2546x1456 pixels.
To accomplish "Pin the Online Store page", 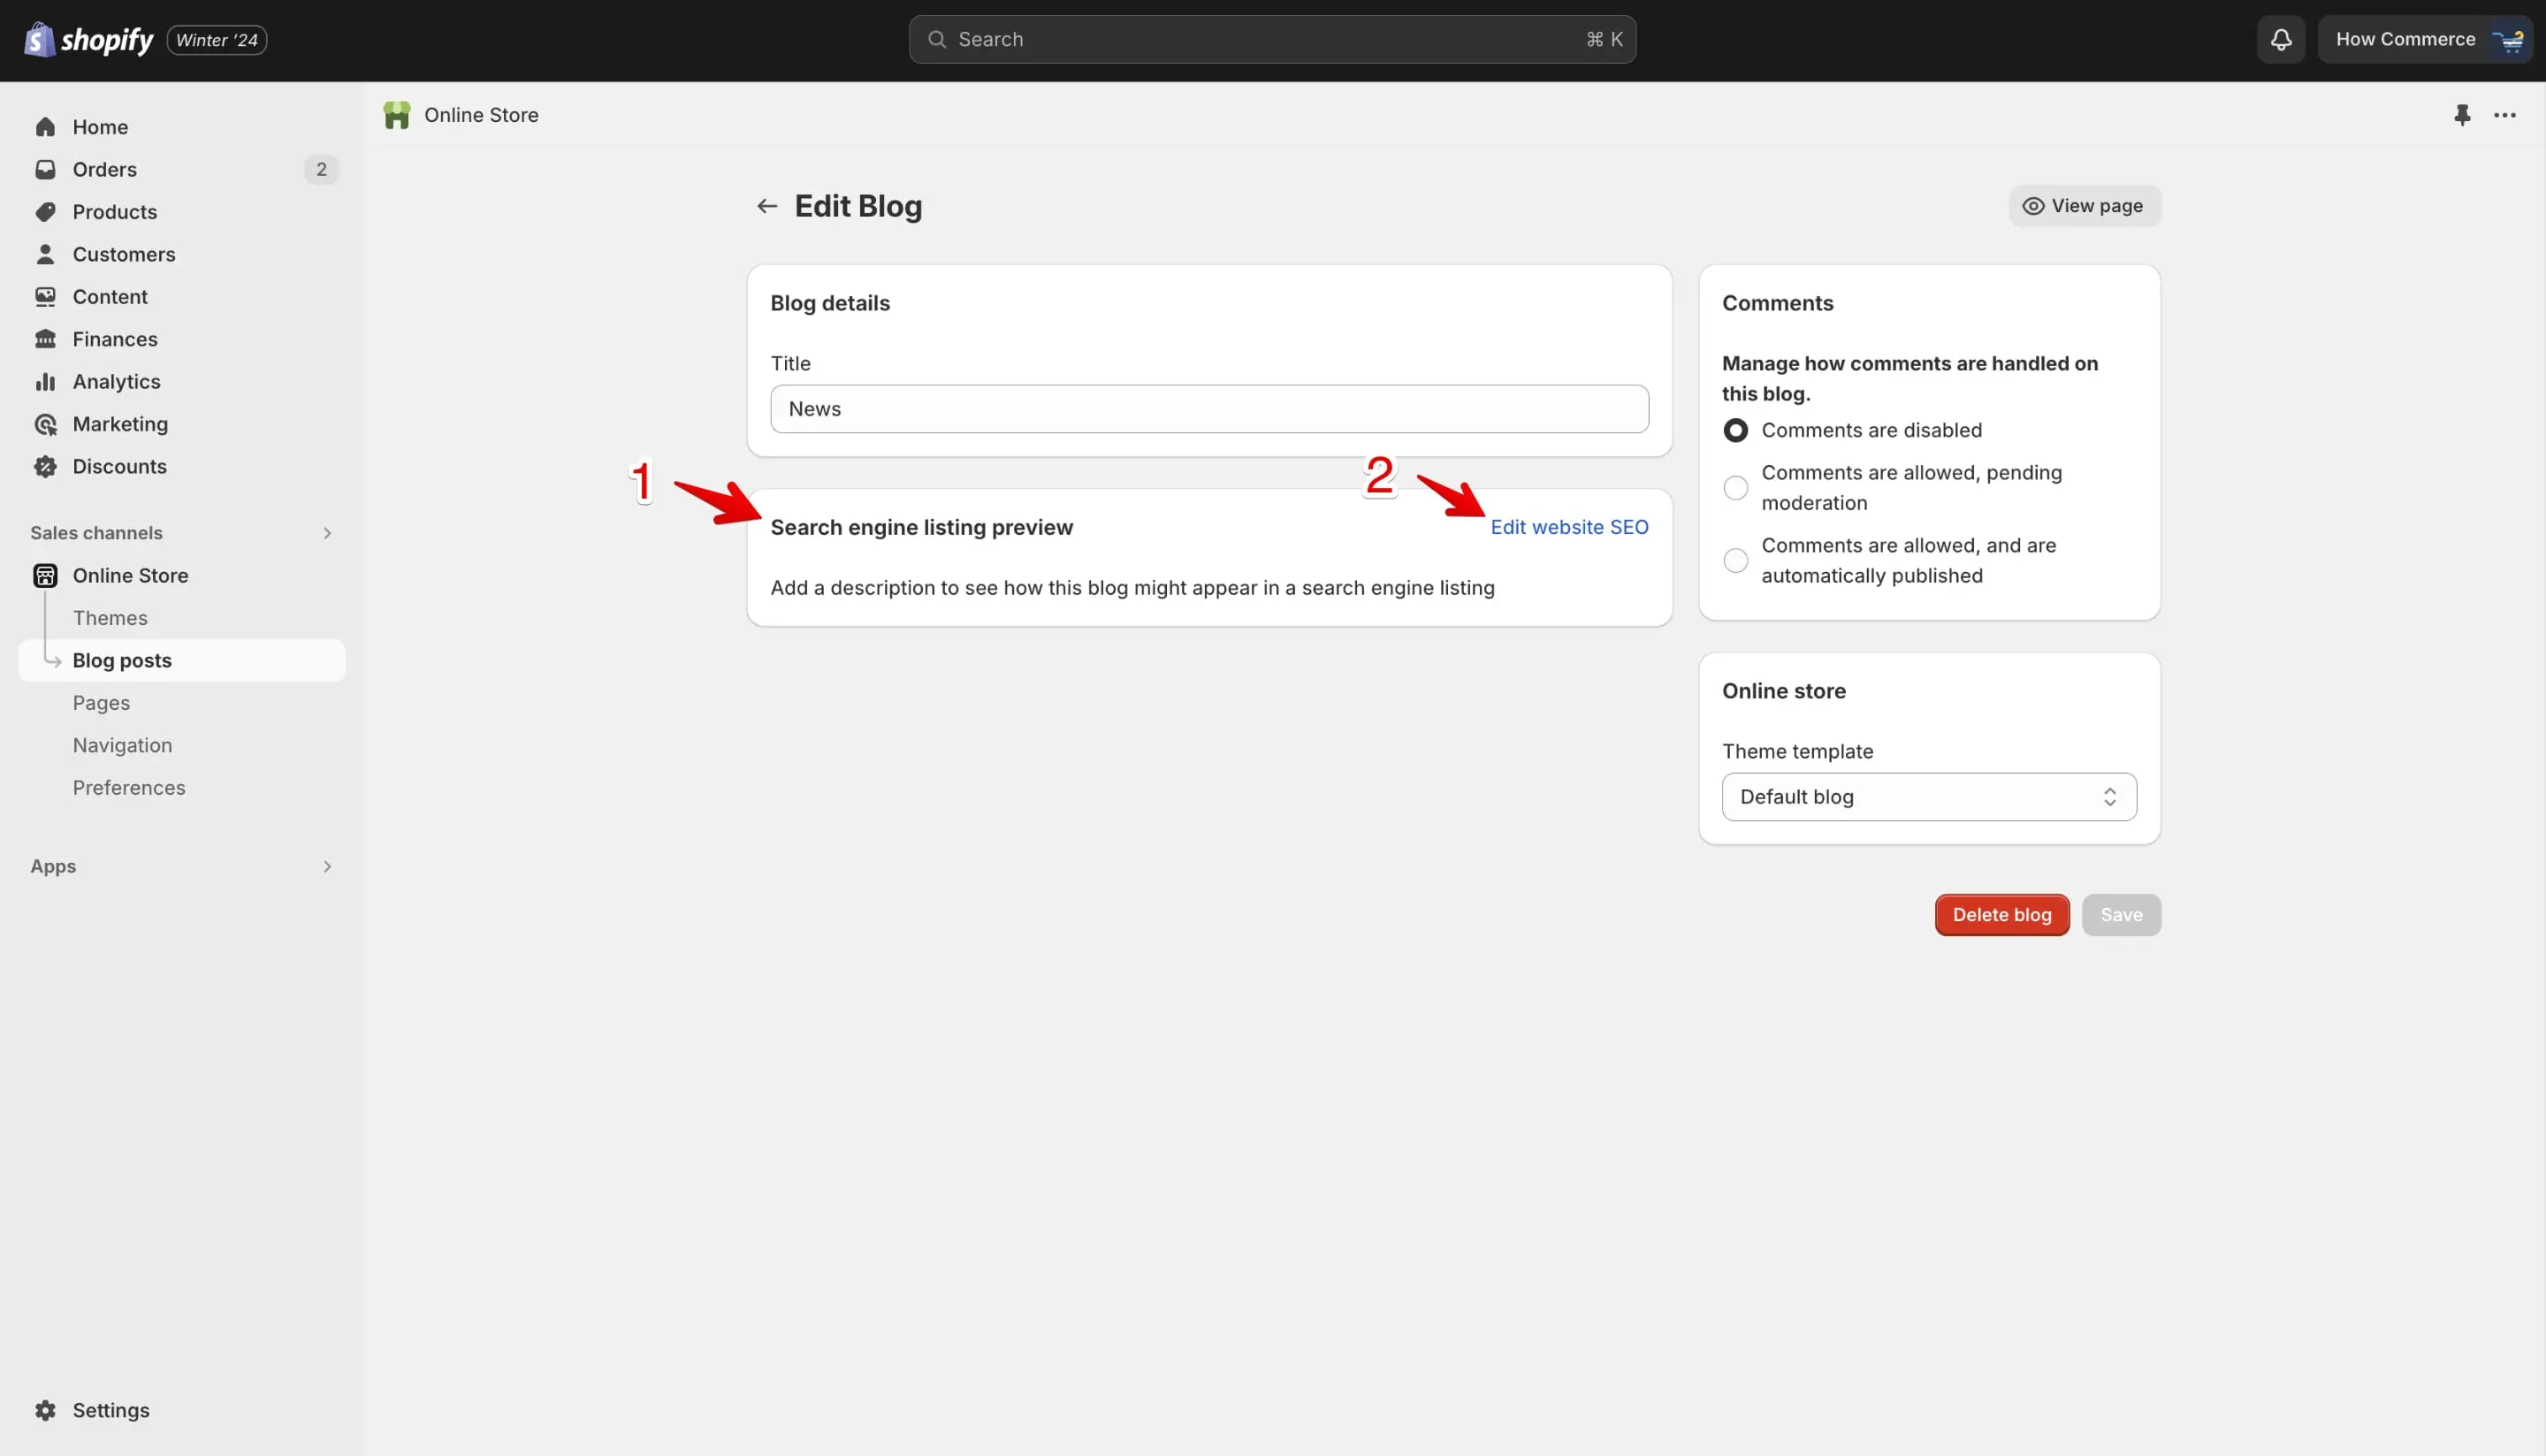I will click(2462, 115).
